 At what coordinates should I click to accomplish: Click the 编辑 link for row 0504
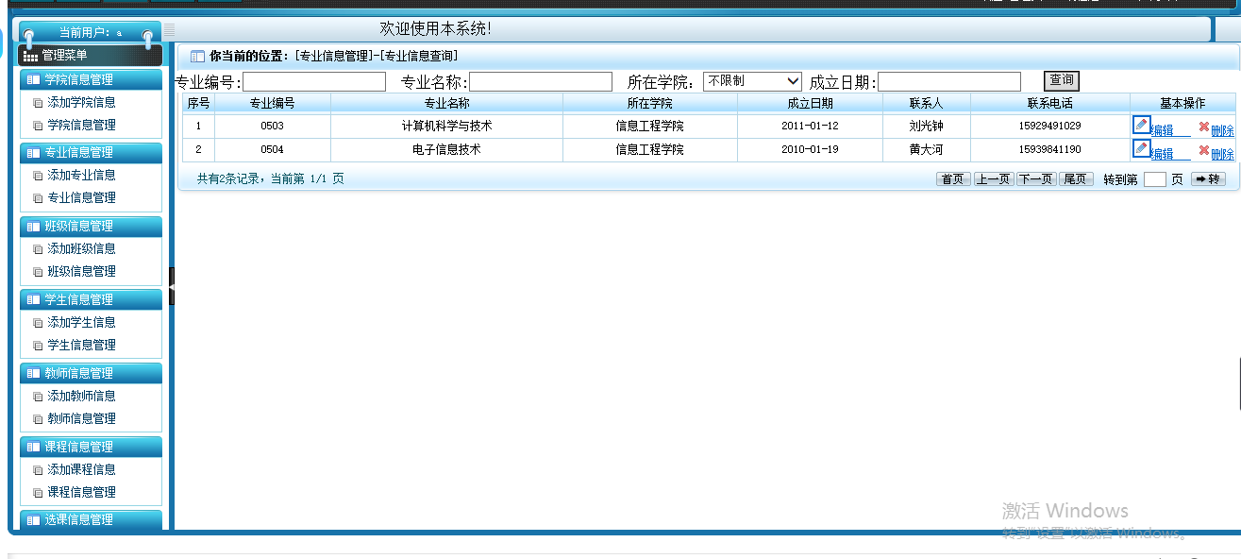pos(1162,154)
